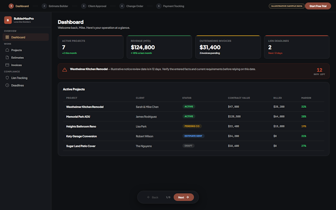Open the Westheimer Kitchen Remodel project row
The width and height of the screenshot is (336, 210).
click(x=194, y=107)
